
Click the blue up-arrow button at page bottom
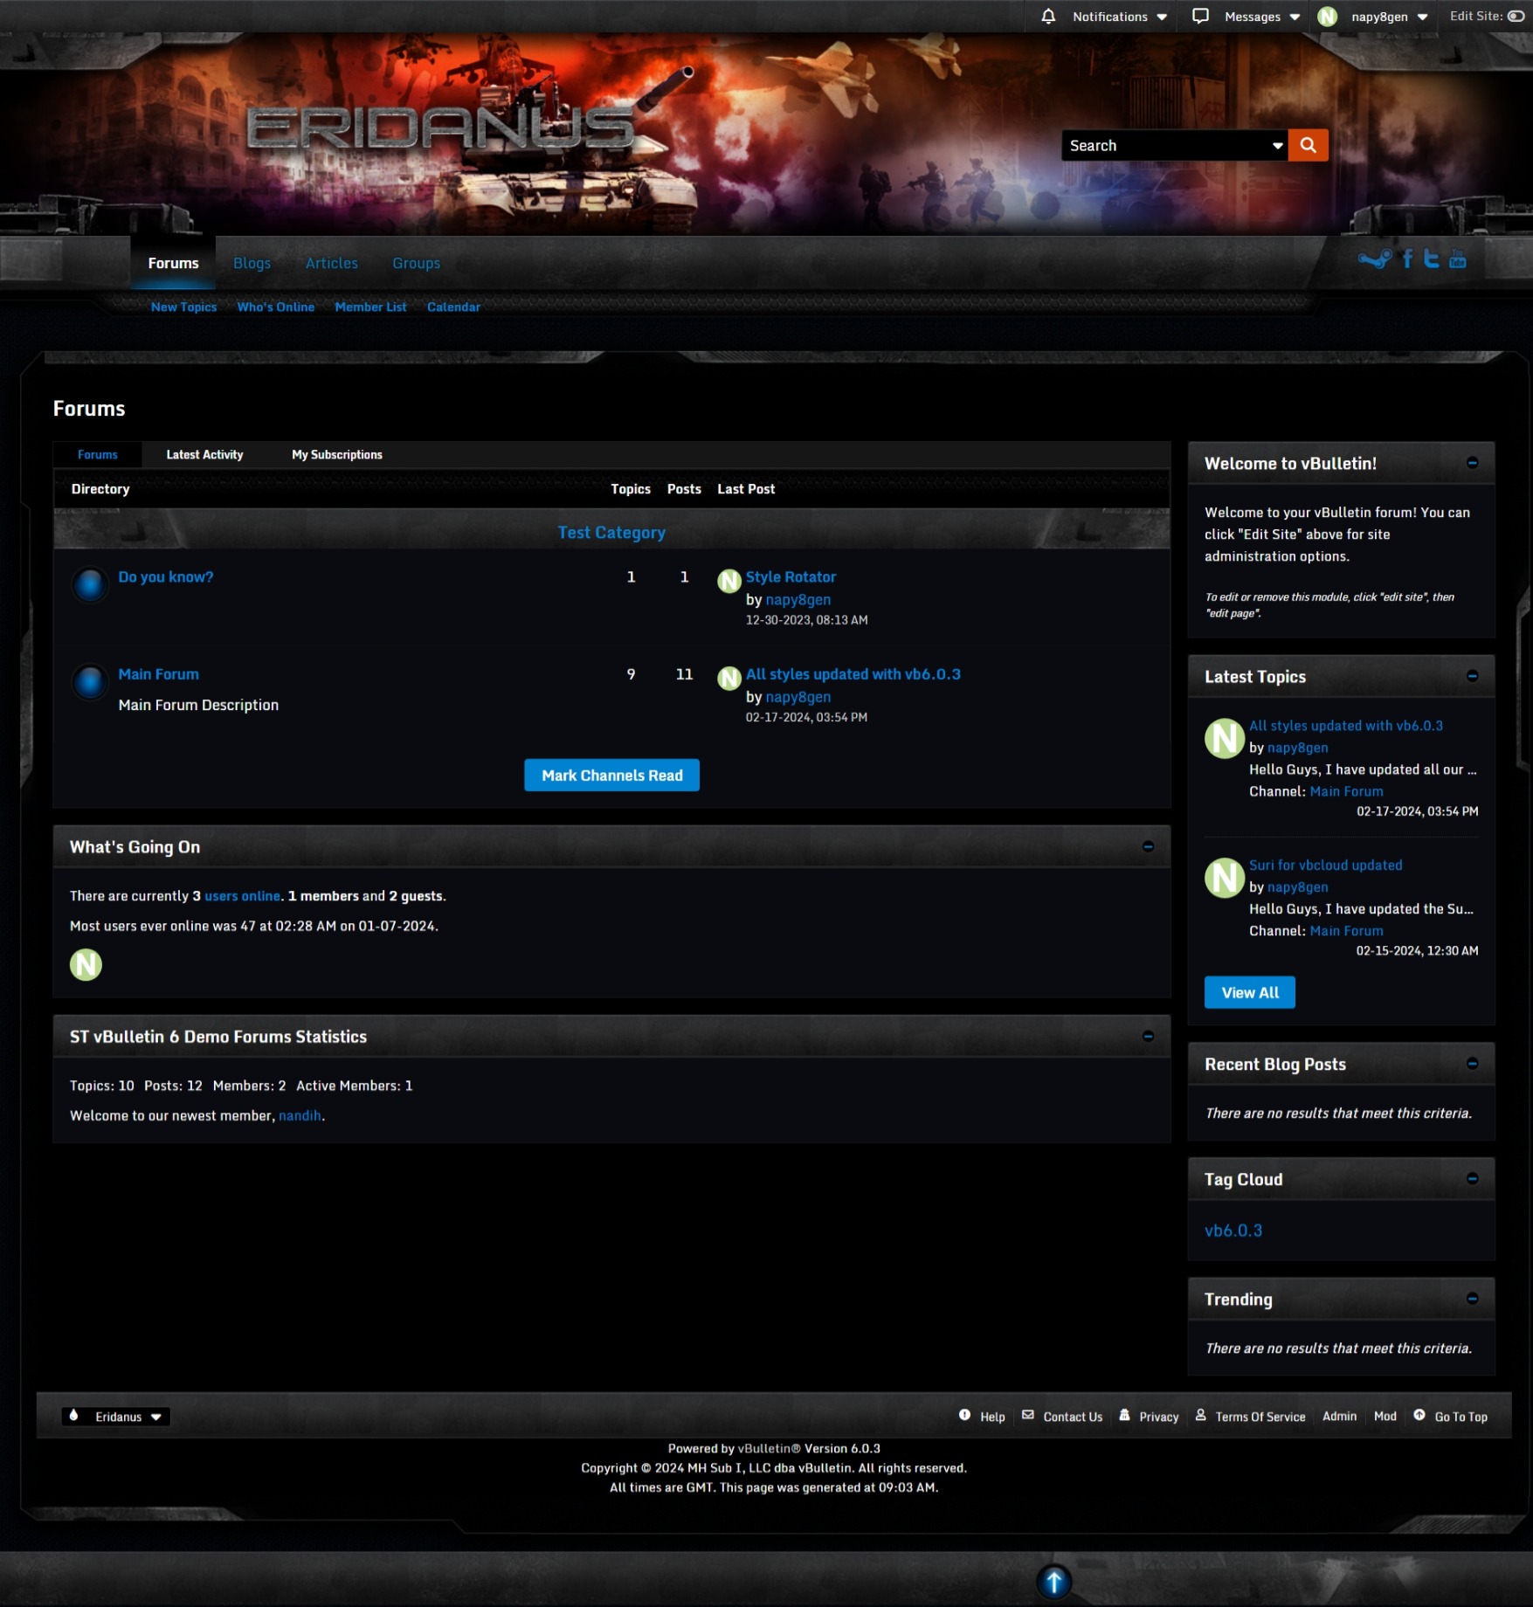click(1053, 1581)
